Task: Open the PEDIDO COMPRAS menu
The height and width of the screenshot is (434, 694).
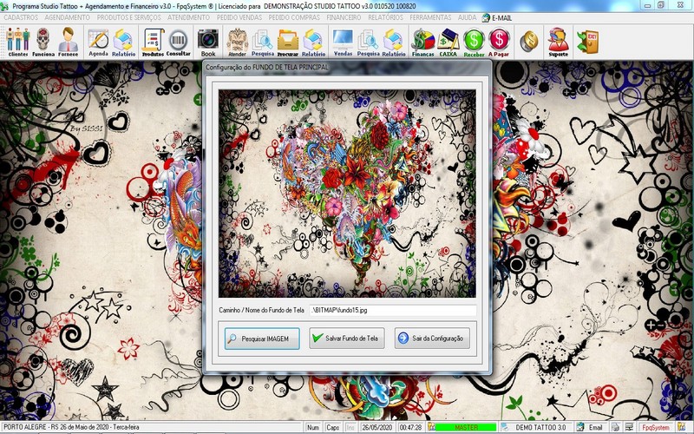Action: click(x=294, y=17)
